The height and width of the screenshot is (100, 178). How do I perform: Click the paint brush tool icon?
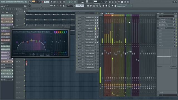click(x=58, y=6)
